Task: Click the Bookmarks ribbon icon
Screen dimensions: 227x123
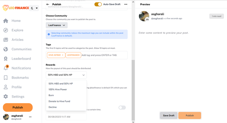Action: pos(6,78)
